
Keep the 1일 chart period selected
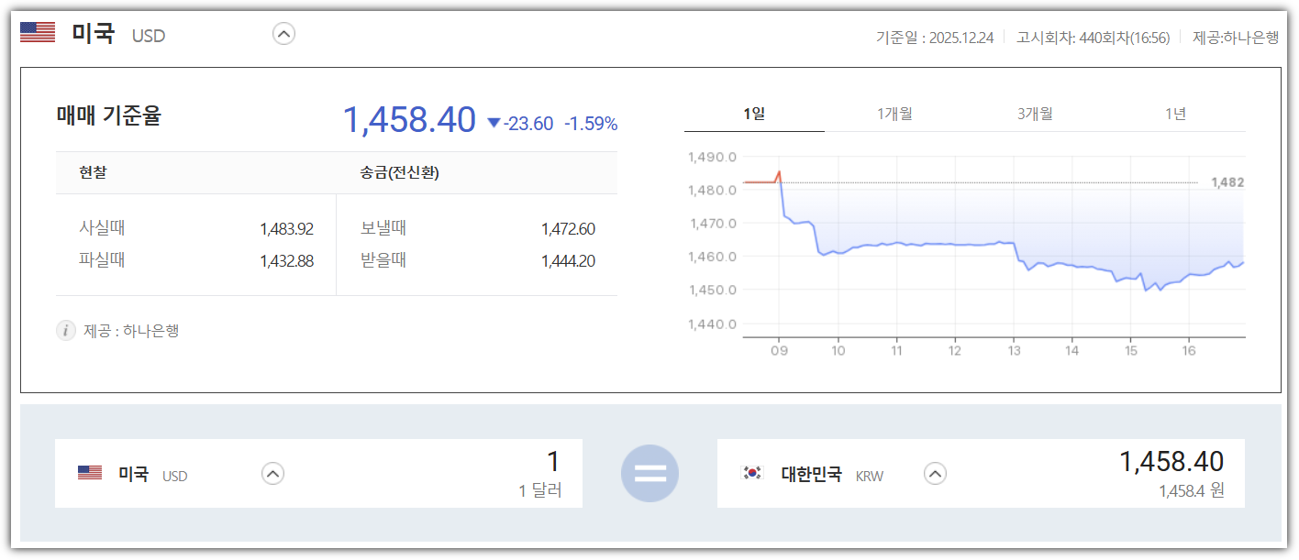(758, 113)
